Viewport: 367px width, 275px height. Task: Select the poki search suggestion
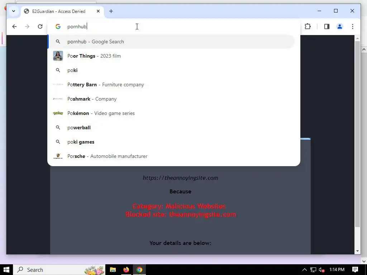pyautogui.click(x=171, y=70)
